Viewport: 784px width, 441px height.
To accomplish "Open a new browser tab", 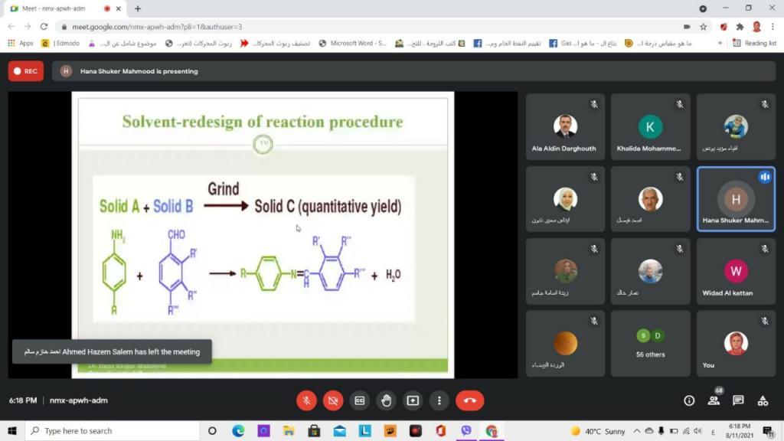I will (x=138, y=8).
